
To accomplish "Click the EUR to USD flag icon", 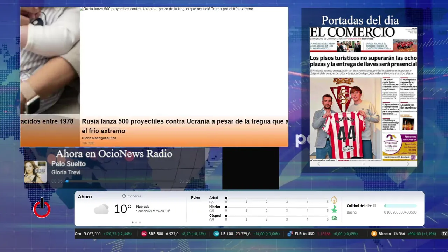I will click(x=290, y=233).
